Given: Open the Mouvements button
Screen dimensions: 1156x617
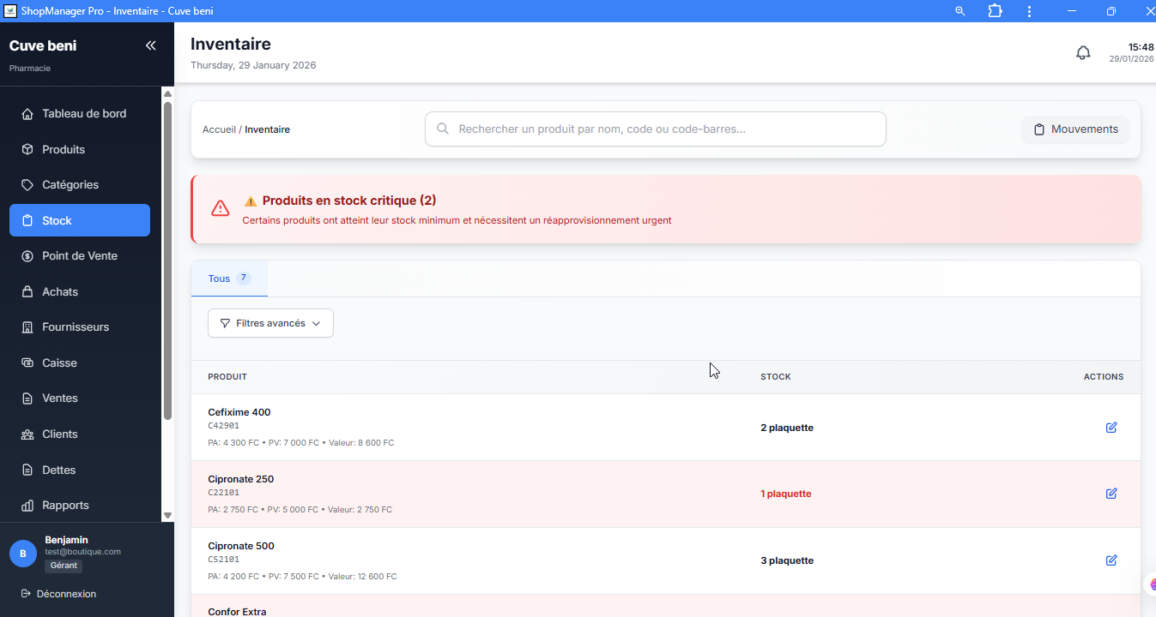Looking at the screenshot, I should coord(1075,129).
